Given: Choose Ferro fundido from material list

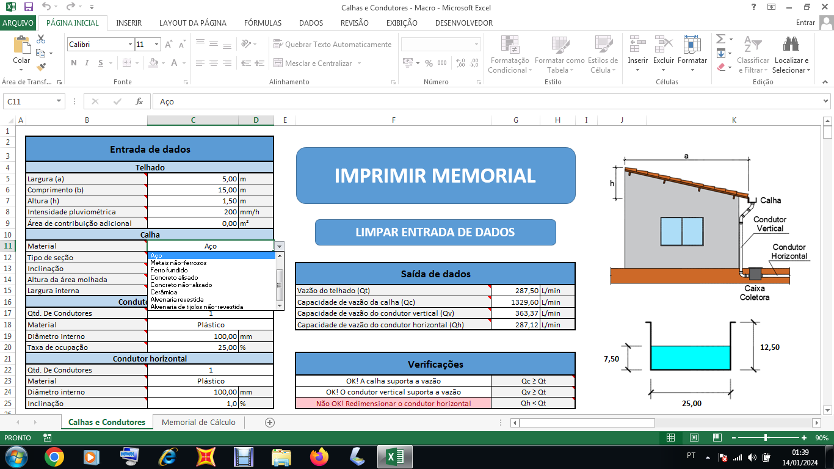Looking at the screenshot, I should point(169,270).
